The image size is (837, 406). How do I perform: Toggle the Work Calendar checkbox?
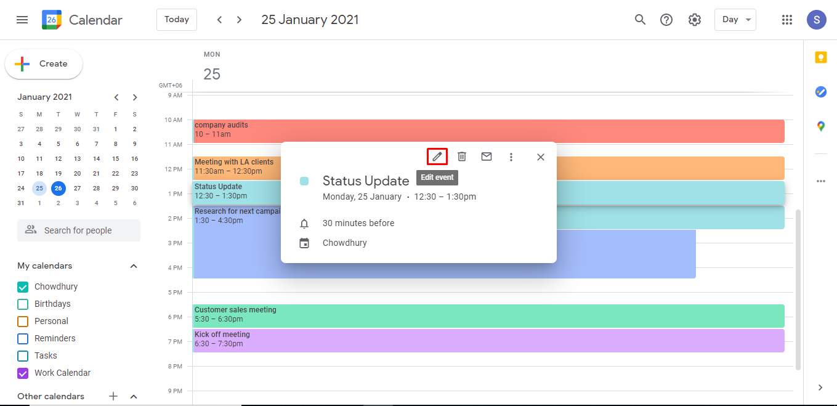pyautogui.click(x=23, y=373)
